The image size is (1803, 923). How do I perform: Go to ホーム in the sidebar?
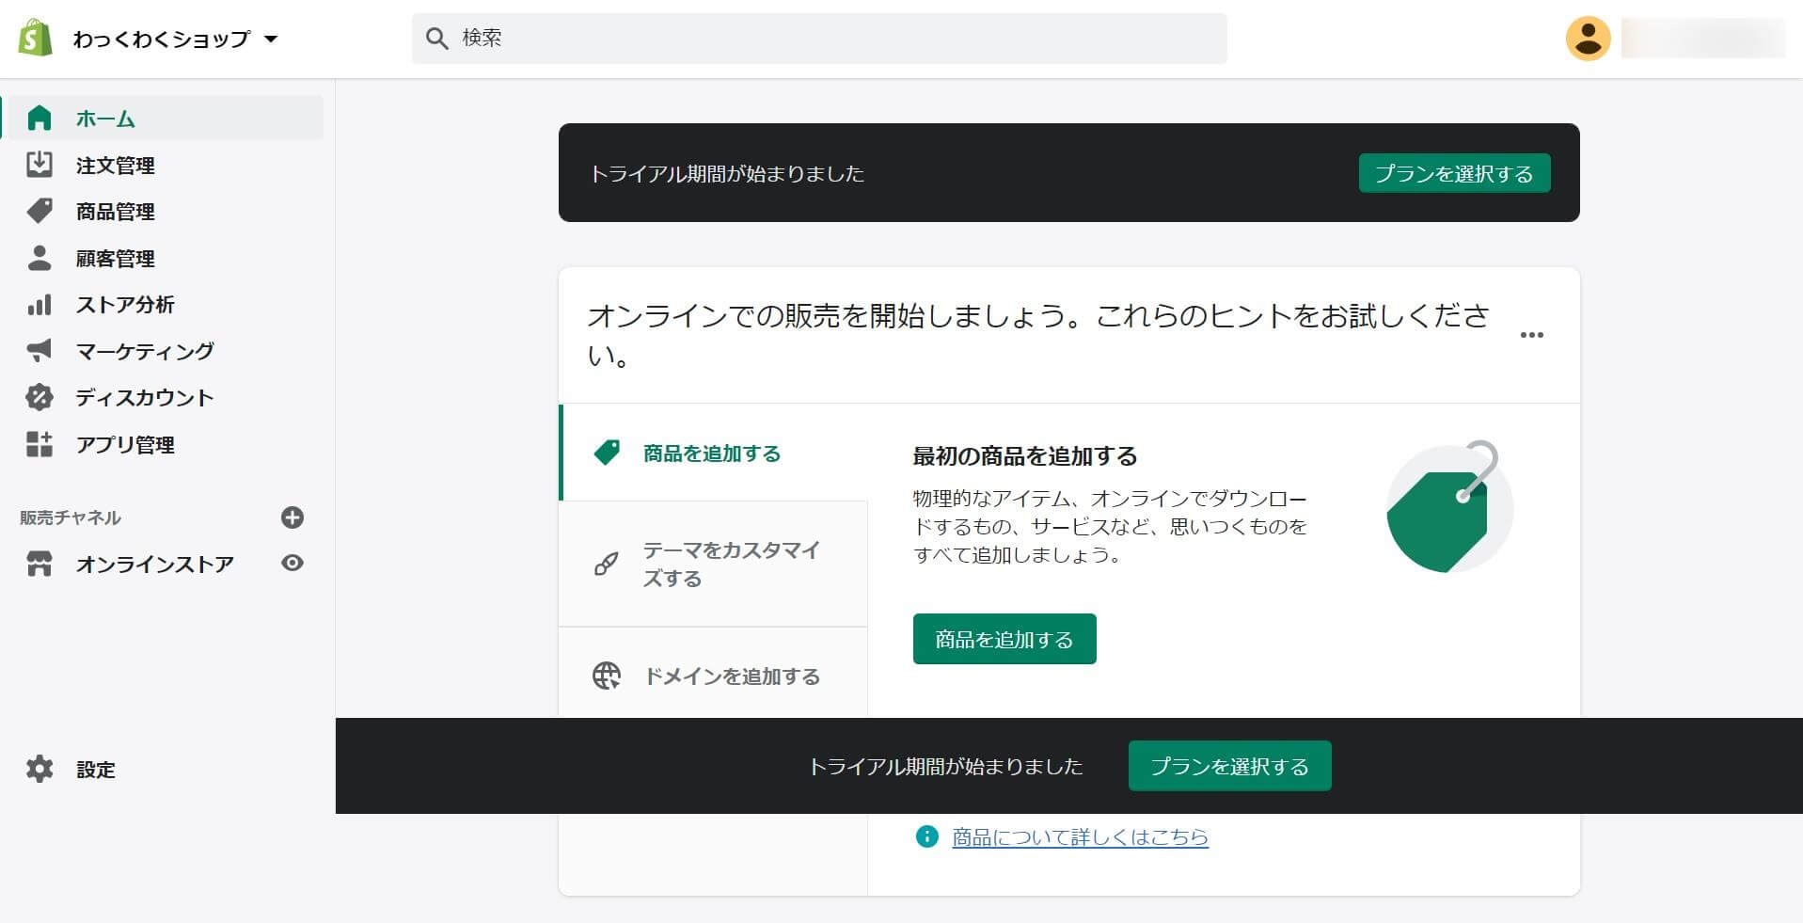pos(105,119)
